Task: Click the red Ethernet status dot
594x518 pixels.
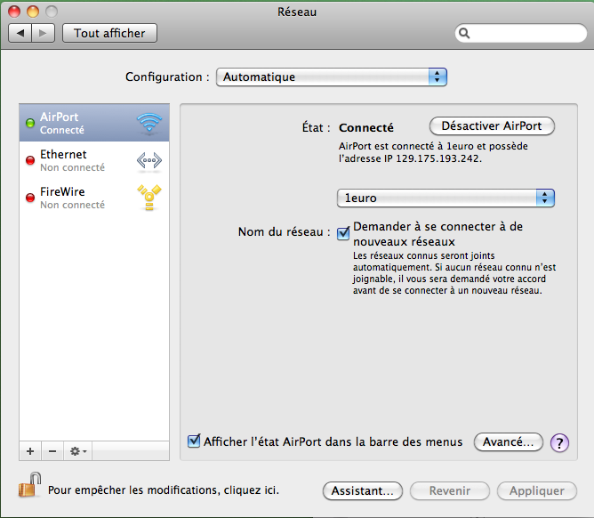Action: click(30, 160)
